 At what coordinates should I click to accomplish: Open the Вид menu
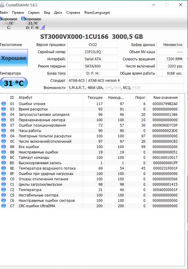tap(47, 13)
